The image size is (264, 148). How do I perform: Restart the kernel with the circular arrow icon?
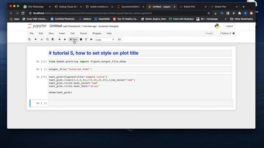tap(86, 39)
